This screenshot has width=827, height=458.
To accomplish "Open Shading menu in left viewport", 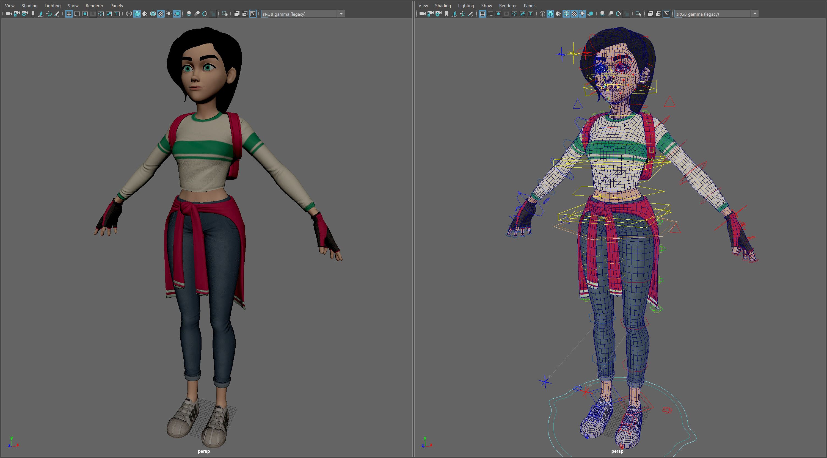I will 29,5.
